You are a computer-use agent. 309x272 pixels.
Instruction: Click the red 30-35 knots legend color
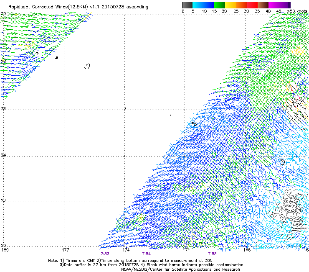click(252, 5)
